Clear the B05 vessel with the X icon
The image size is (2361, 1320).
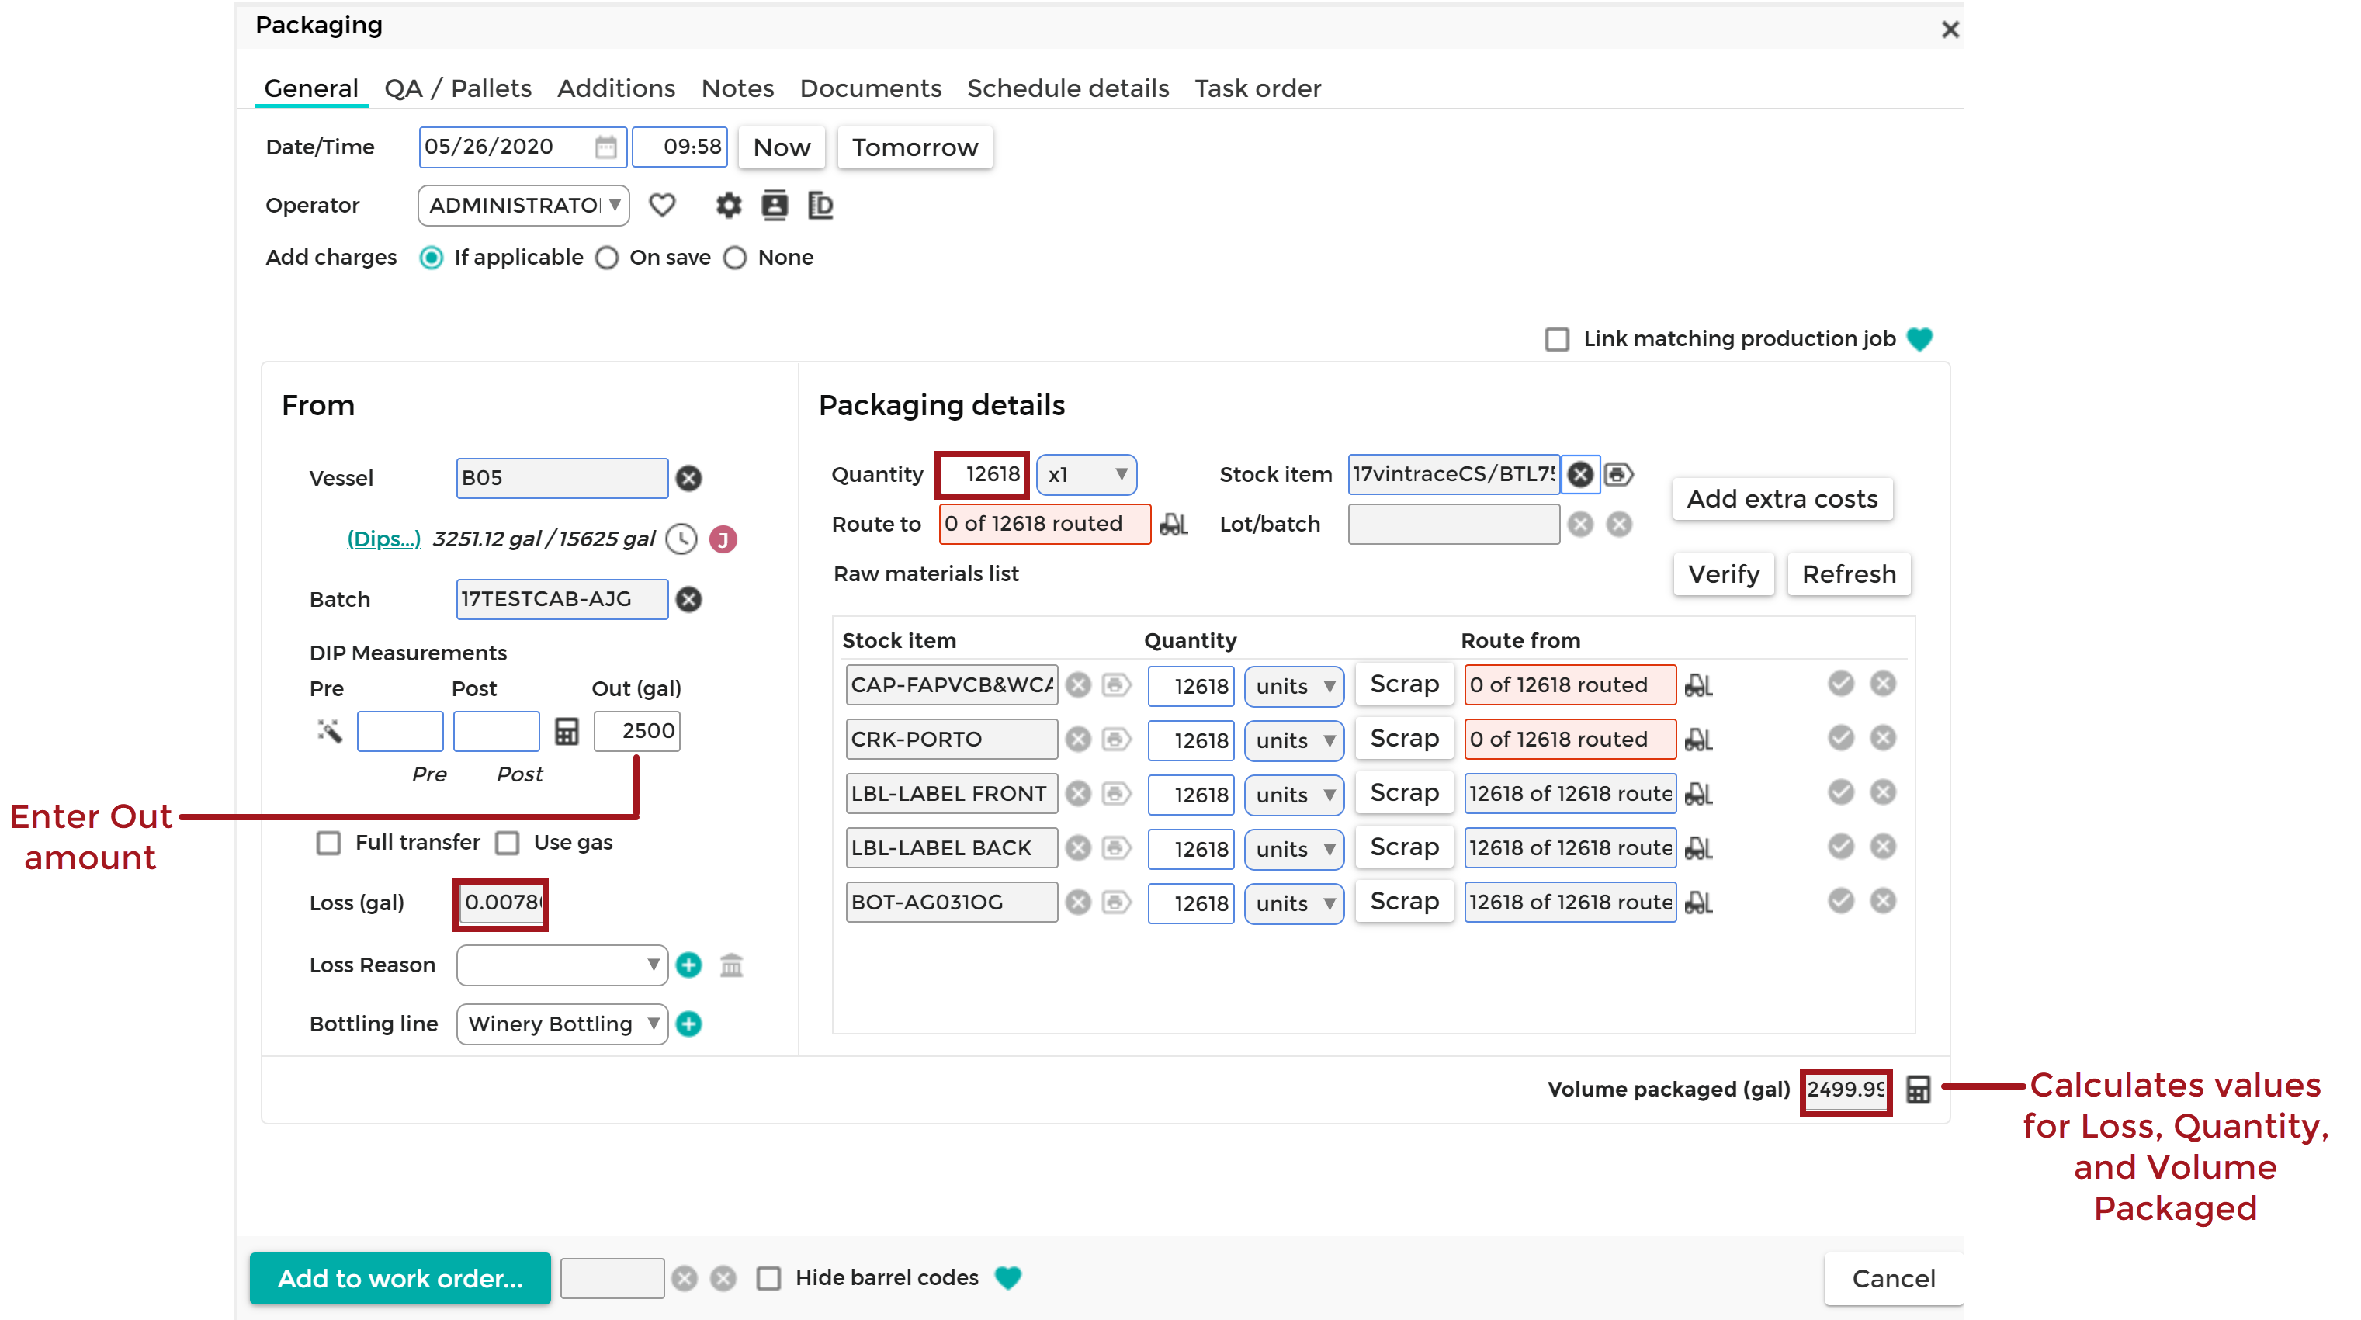[688, 479]
